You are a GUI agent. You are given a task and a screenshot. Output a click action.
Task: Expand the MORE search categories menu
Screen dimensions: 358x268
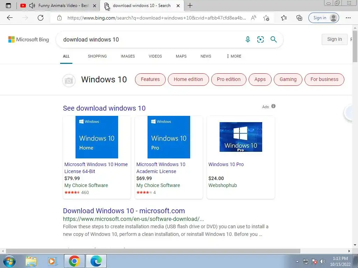click(x=234, y=56)
